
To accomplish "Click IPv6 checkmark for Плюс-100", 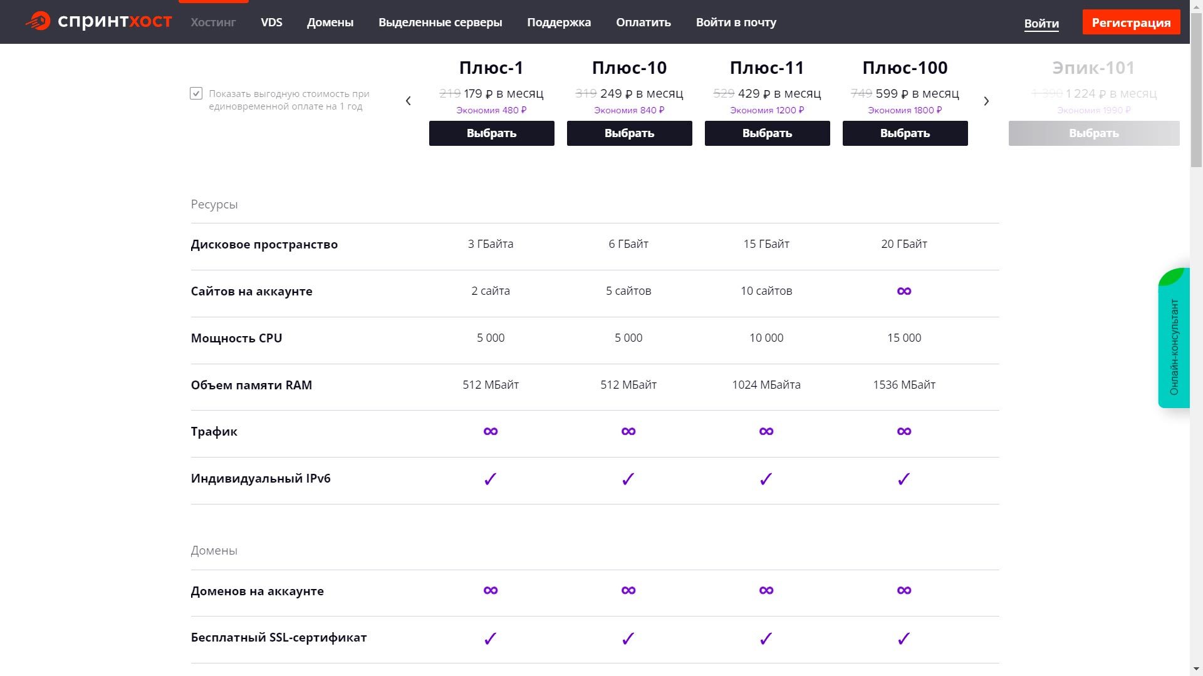I will (x=904, y=479).
